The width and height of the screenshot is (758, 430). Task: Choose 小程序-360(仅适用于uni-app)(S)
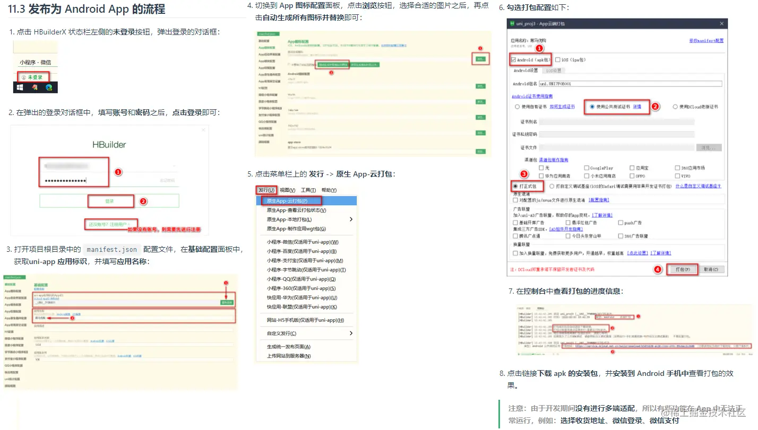pos(301,288)
